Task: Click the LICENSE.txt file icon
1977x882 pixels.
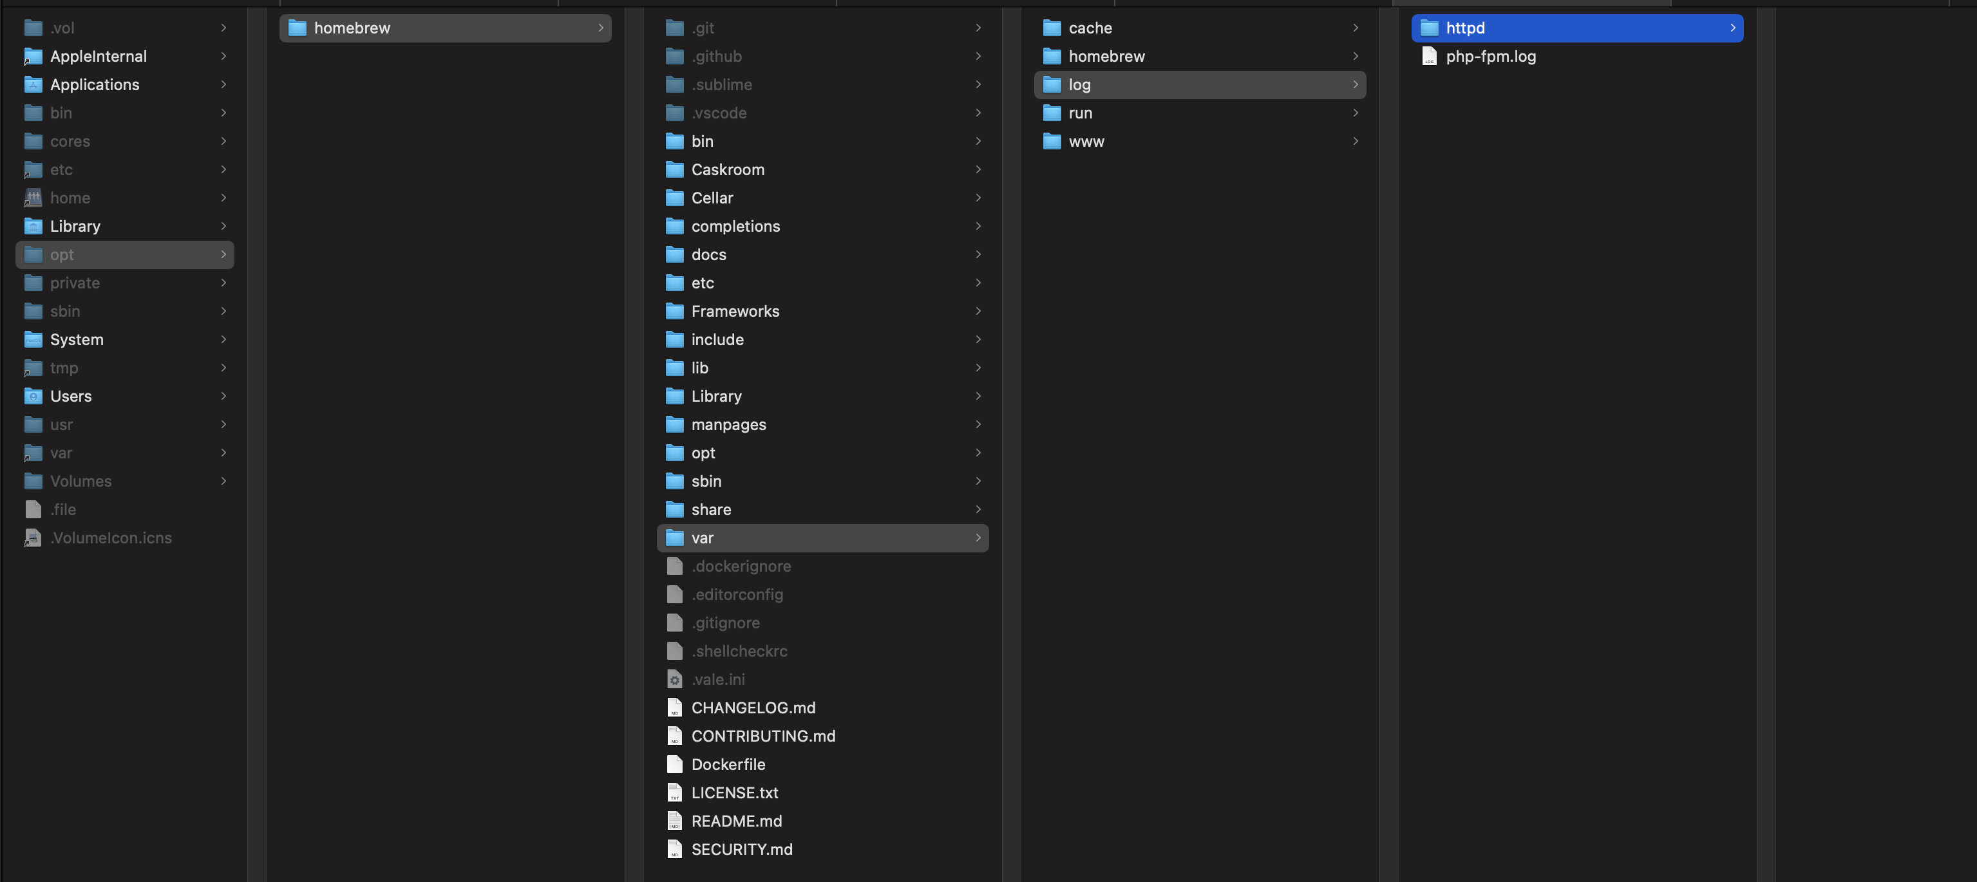Action: (x=674, y=793)
